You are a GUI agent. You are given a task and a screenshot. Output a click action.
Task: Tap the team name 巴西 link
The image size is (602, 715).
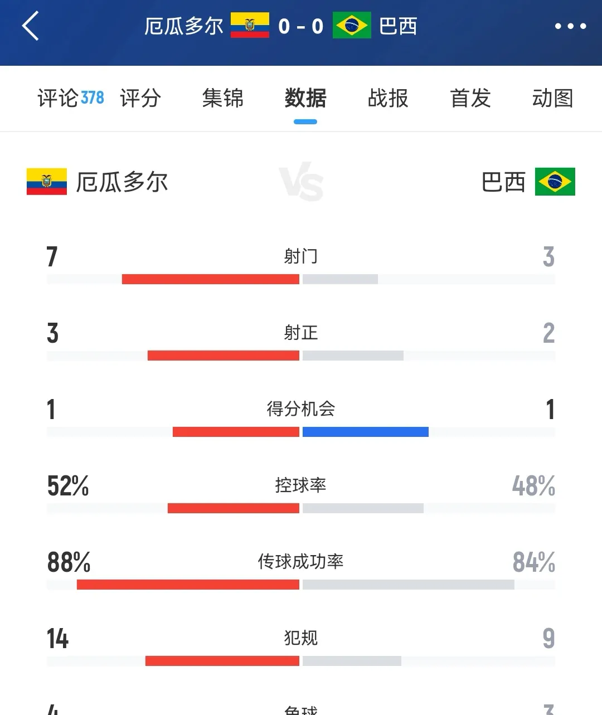pyautogui.click(x=501, y=182)
